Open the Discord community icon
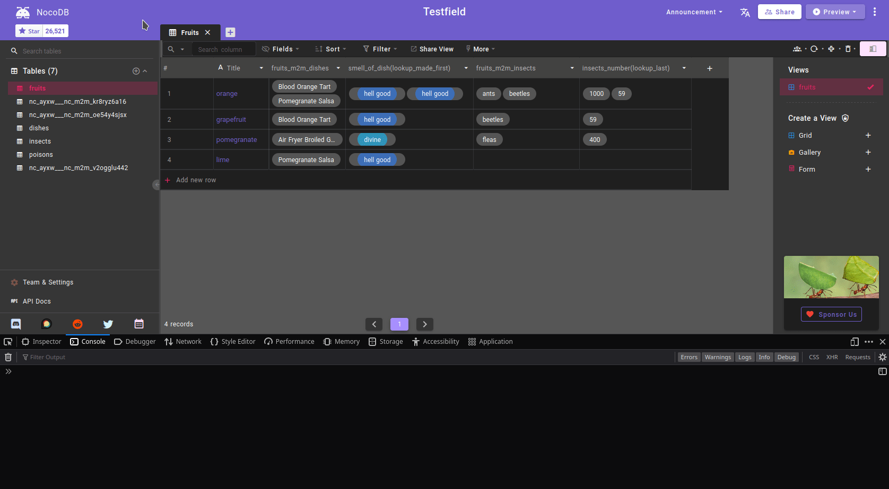 tap(16, 324)
